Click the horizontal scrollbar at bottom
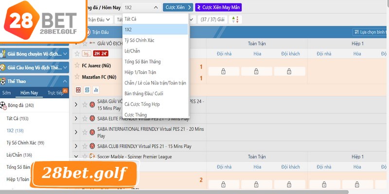 174,192
